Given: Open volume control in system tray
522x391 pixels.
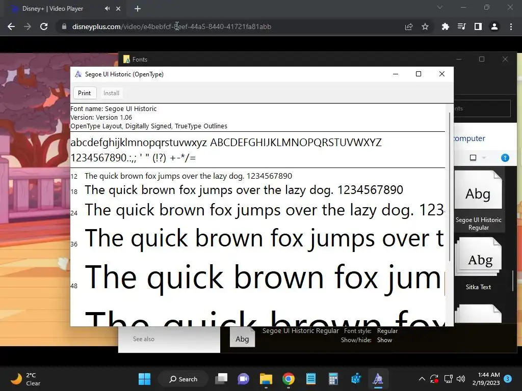Looking at the screenshot, I should (x=461, y=379).
